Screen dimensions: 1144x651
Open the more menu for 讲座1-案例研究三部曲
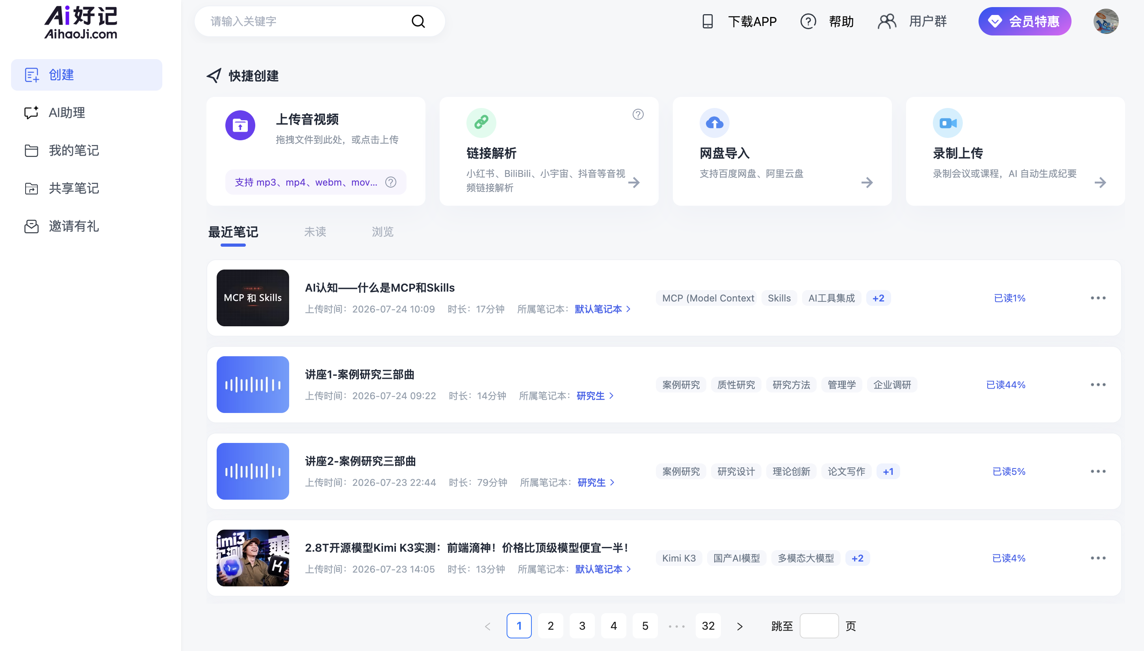(x=1098, y=385)
